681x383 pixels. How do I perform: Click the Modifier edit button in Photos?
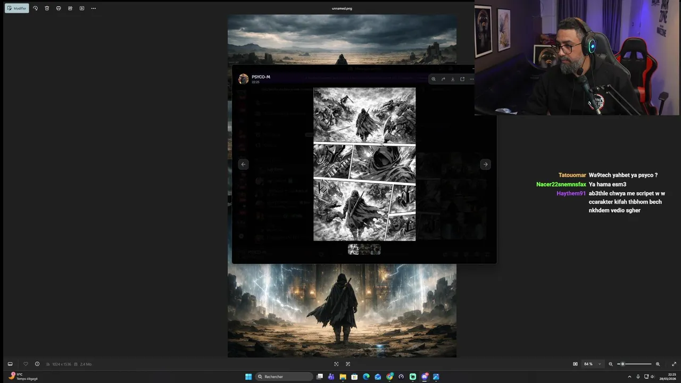[x=17, y=9]
